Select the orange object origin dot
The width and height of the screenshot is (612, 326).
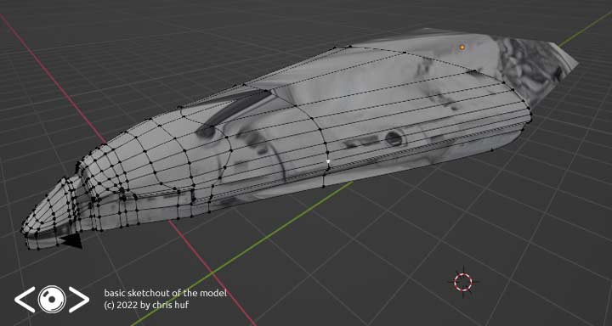click(x=462, y=48)
